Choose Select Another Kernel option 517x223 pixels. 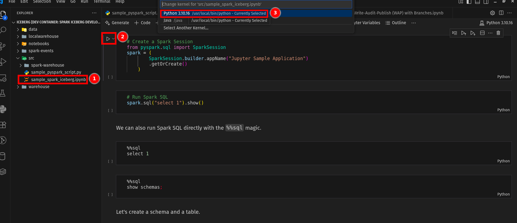click(x=186, y=28)
